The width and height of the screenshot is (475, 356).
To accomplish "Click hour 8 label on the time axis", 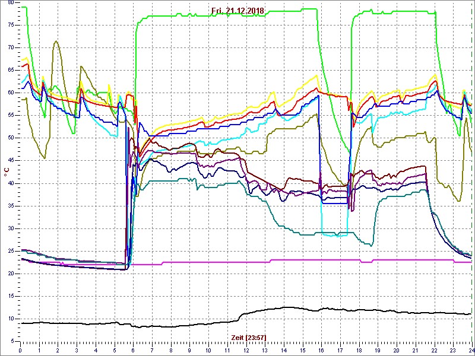I will click(171, 350).
